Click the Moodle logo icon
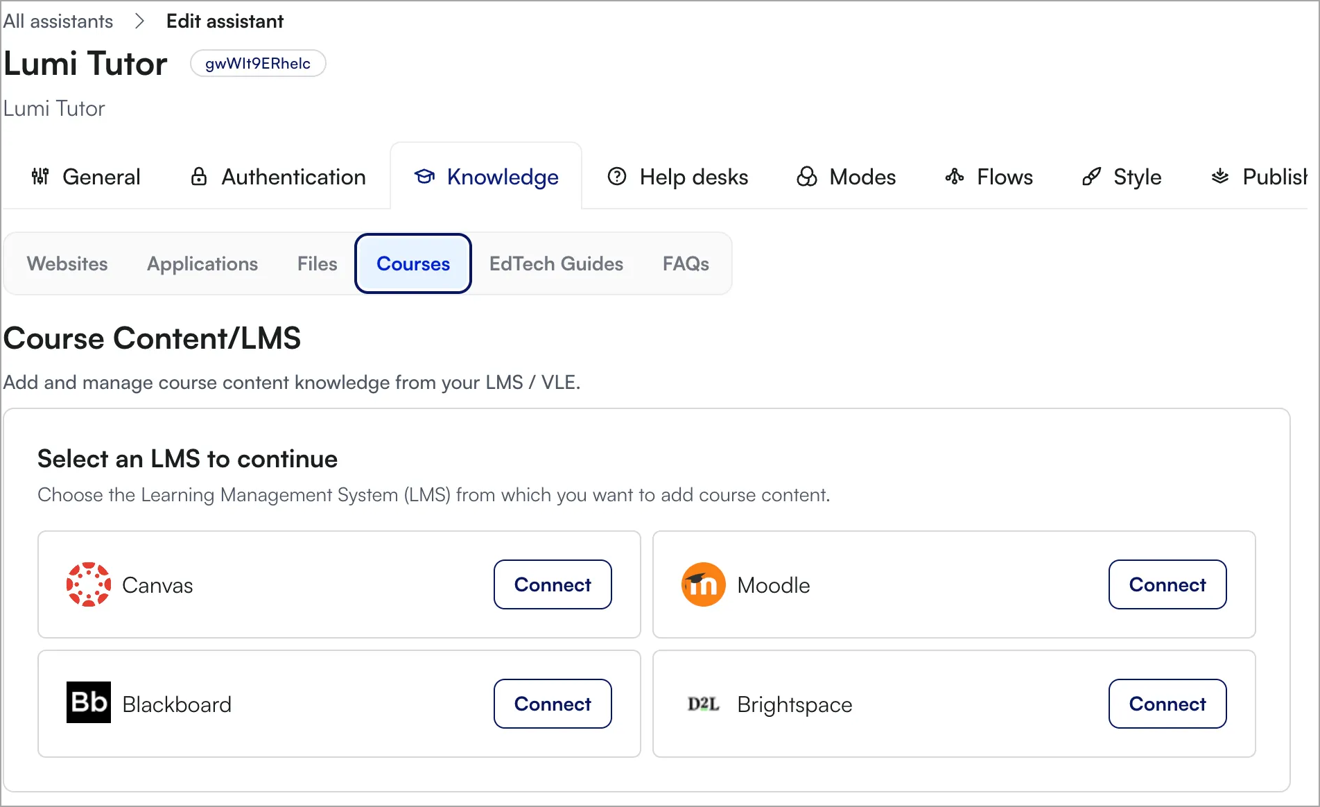 pos(704,584)
